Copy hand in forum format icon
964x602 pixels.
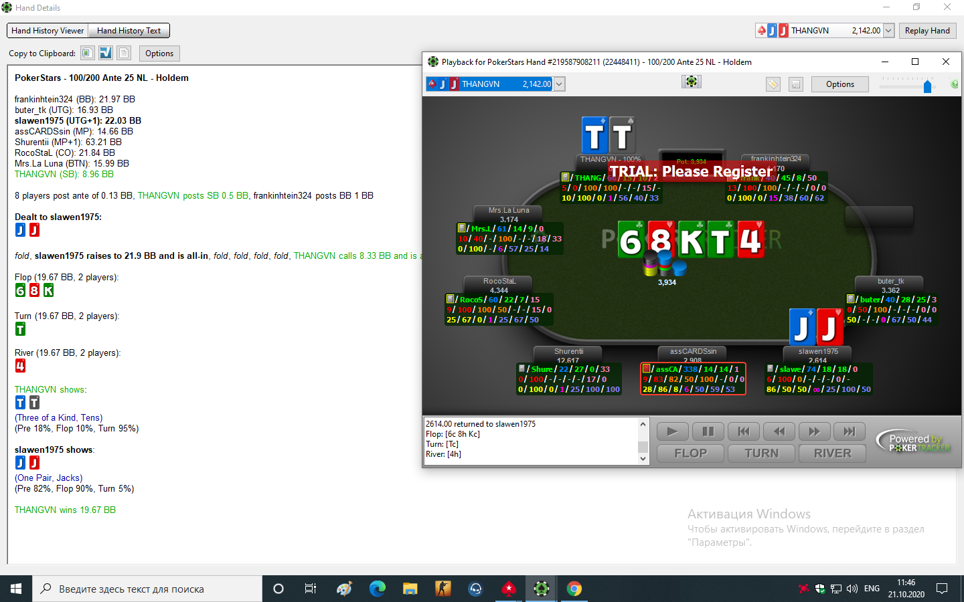tap(106, 53)
